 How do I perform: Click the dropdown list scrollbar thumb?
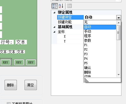119,33
